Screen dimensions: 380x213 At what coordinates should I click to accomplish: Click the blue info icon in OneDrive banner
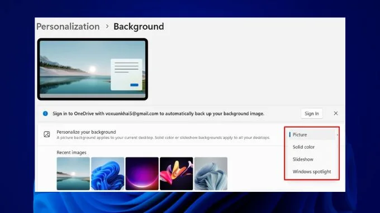click(x=45, y=113)
